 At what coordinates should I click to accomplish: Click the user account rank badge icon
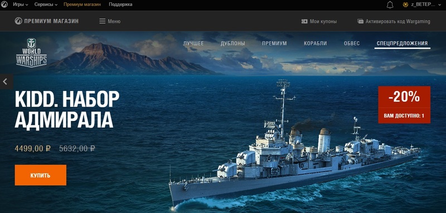[406, 4]
